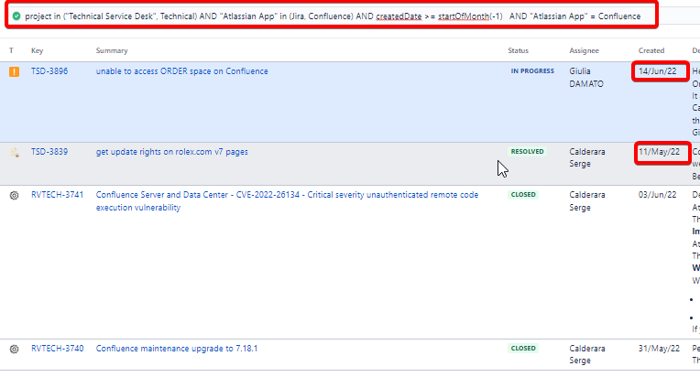The image size is (700, 377).
Task: Sort by the Key column header
Action: click(x=37, y=51)
